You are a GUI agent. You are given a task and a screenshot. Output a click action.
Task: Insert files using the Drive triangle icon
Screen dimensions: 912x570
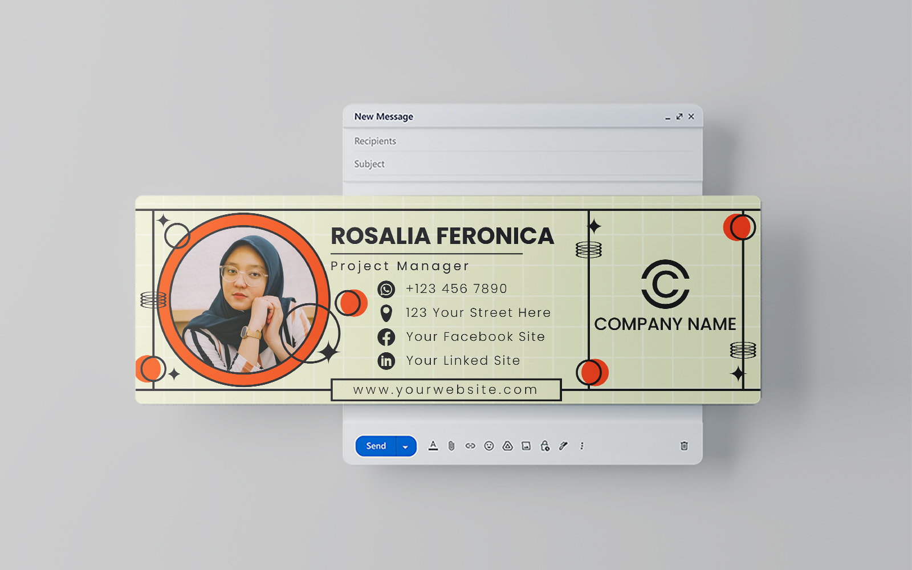point(508,446)
